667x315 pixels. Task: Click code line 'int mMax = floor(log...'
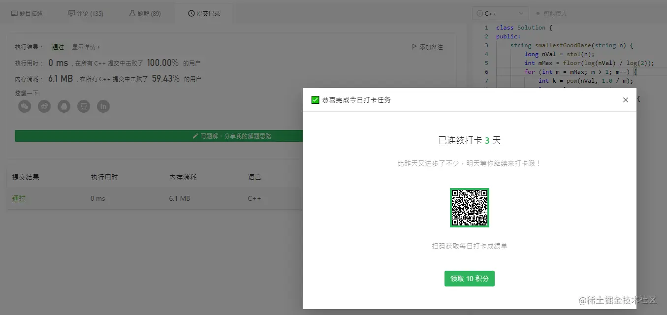(589, 63)
